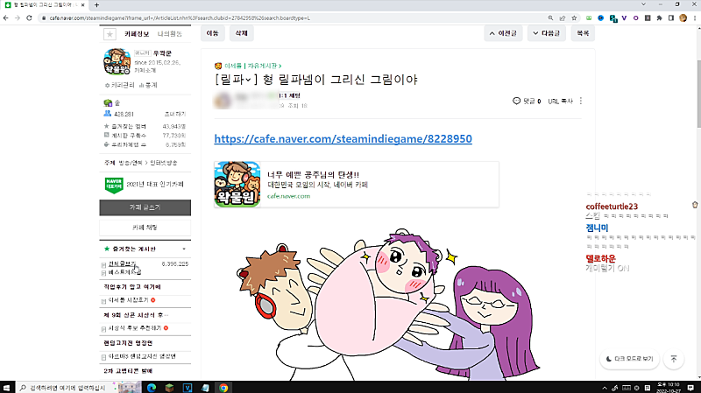Viewport: 701px width, 393px height.
Task: Collapse the 즐겨찾는 게시판 section arrow
Action: [184, 249]
